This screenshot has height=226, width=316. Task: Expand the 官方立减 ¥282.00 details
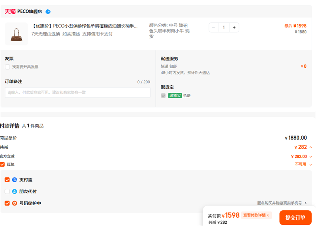click(x=310, y=156)
